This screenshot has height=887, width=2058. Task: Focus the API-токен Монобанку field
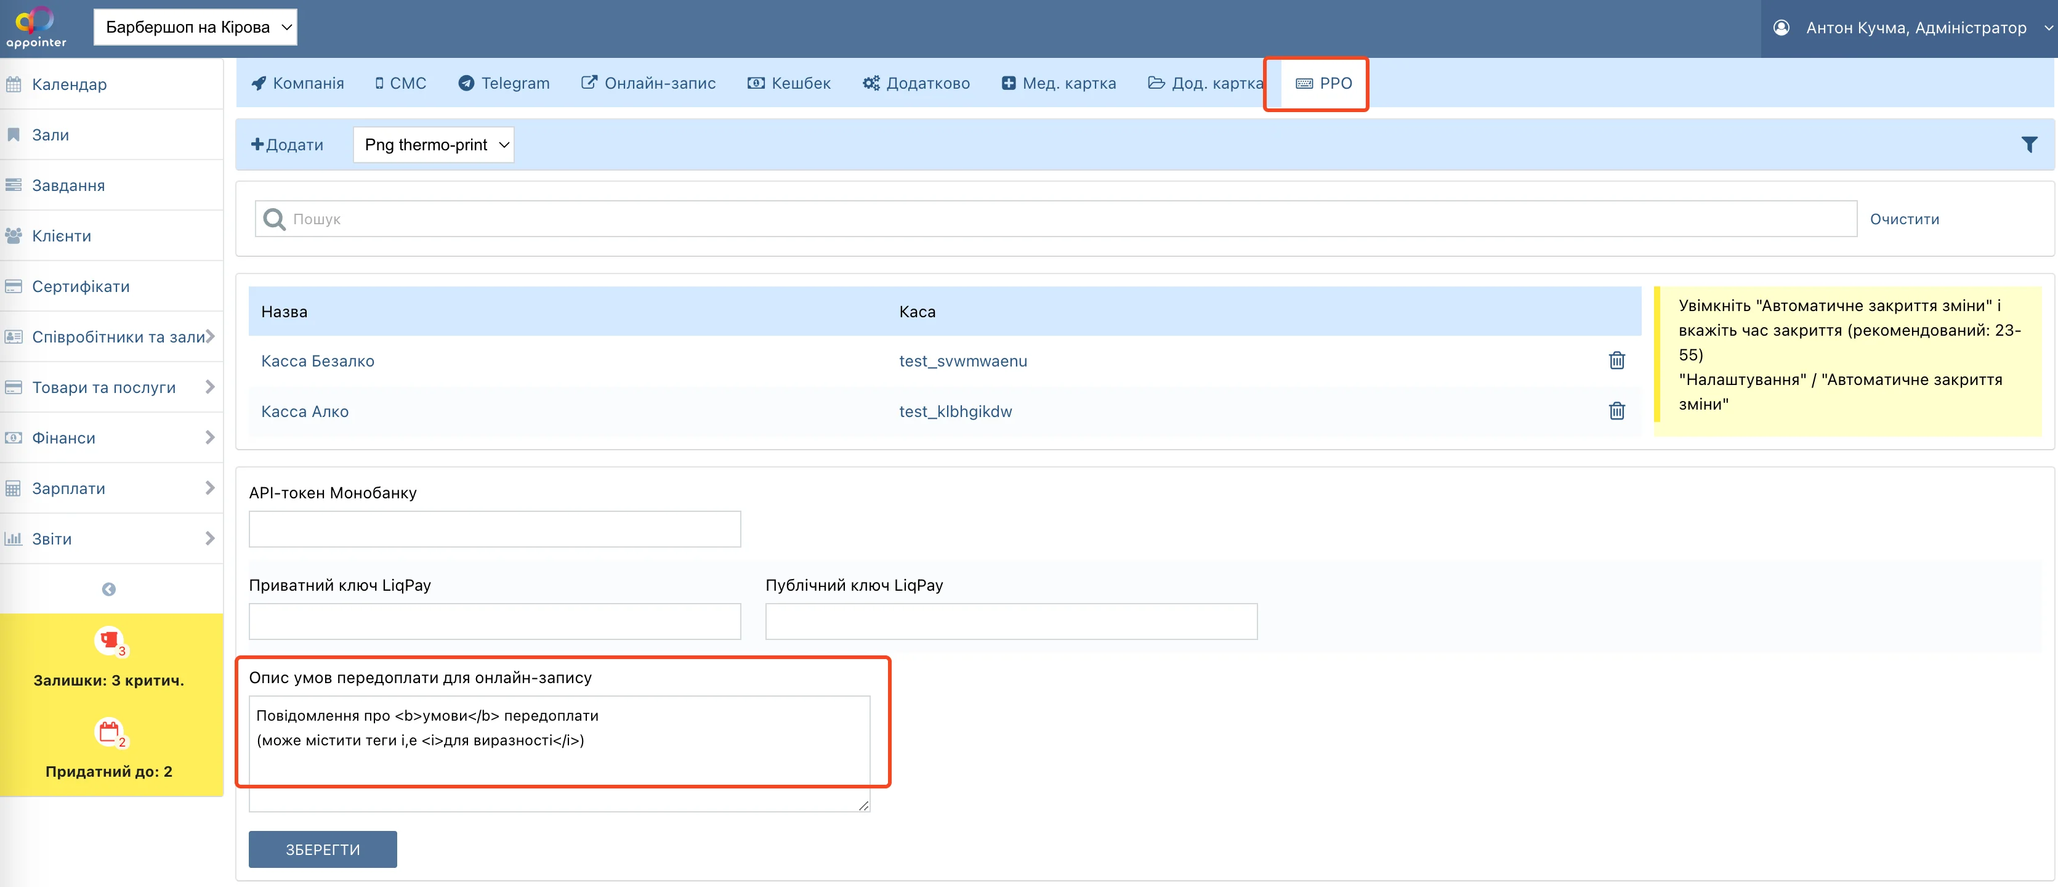(x=494, y=529)
